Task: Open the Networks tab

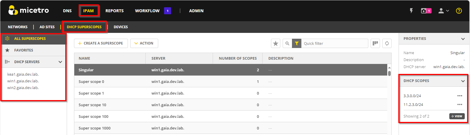Action: point(18,27)
